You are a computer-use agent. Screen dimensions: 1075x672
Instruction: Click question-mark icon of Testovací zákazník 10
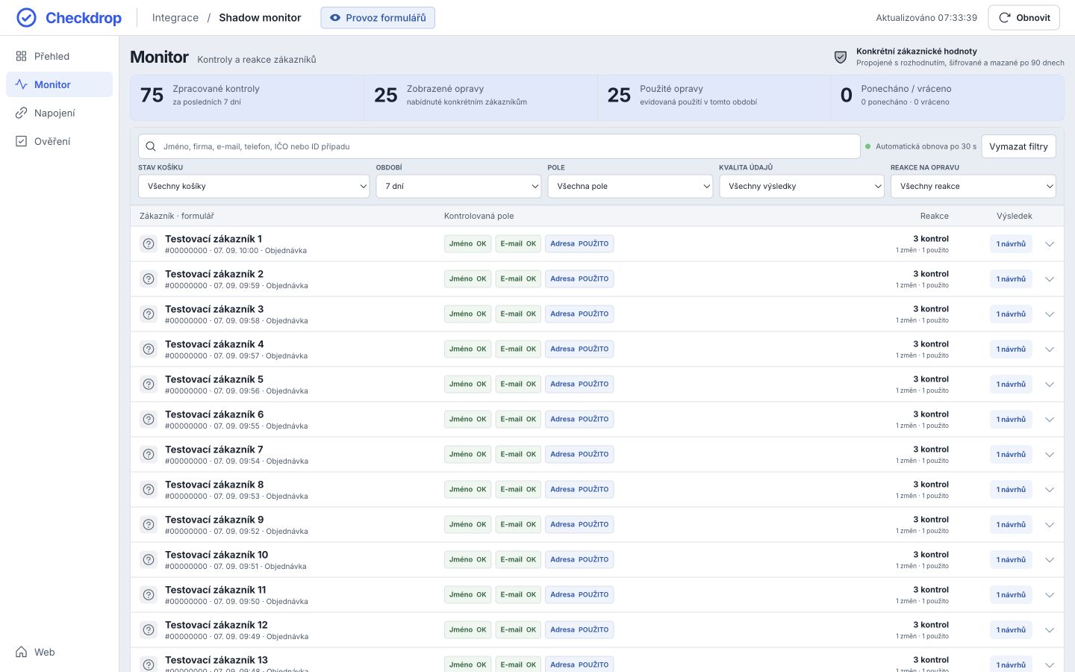[x=149, y=560]
